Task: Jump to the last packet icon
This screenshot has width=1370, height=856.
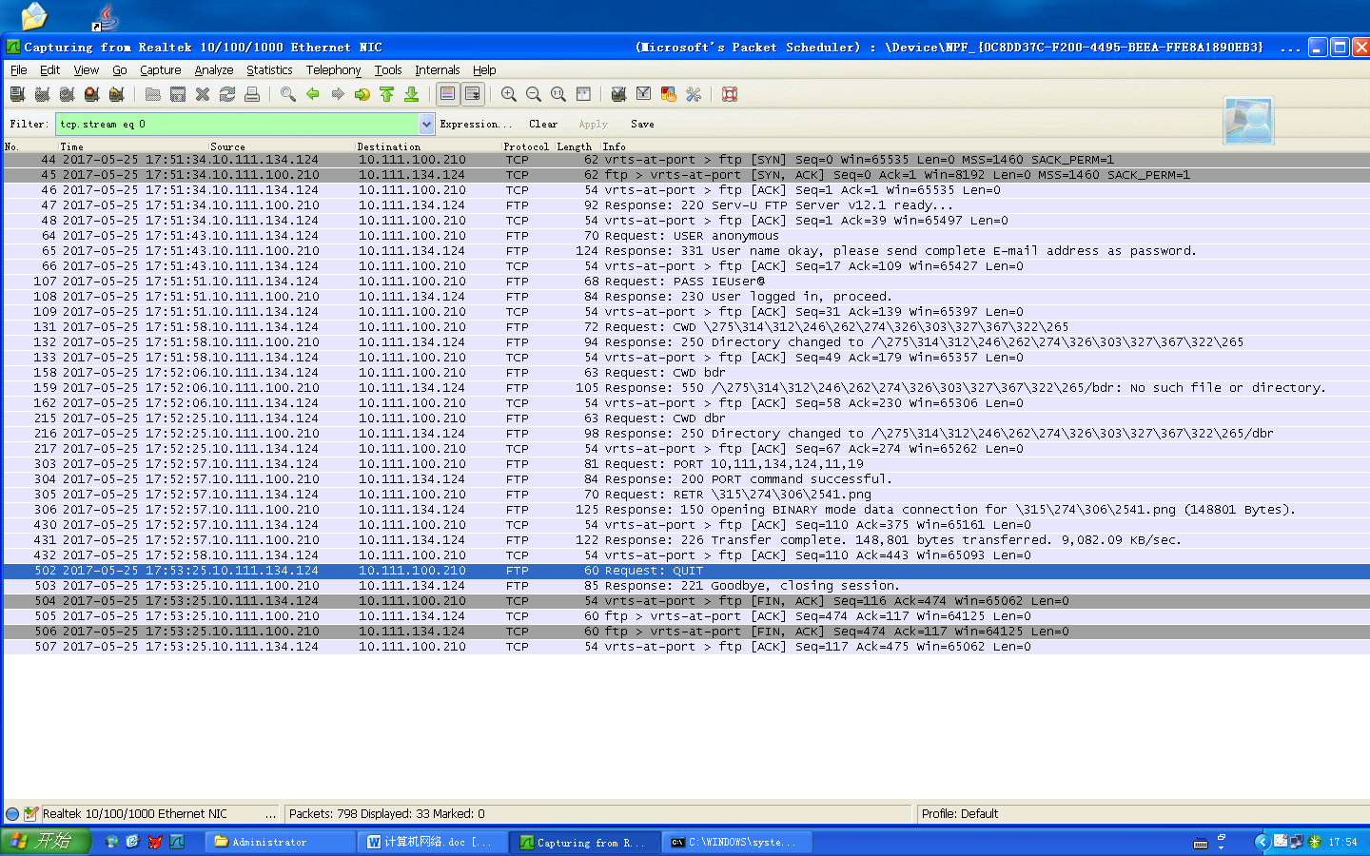Action: [x=411, y=94]
